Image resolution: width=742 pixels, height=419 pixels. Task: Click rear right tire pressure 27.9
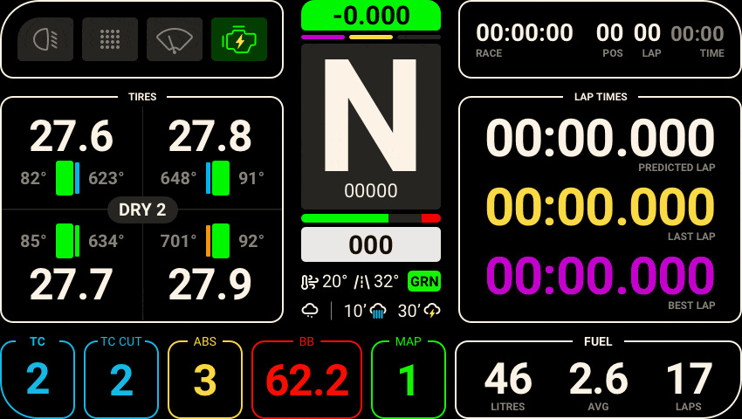click(210, 285)
